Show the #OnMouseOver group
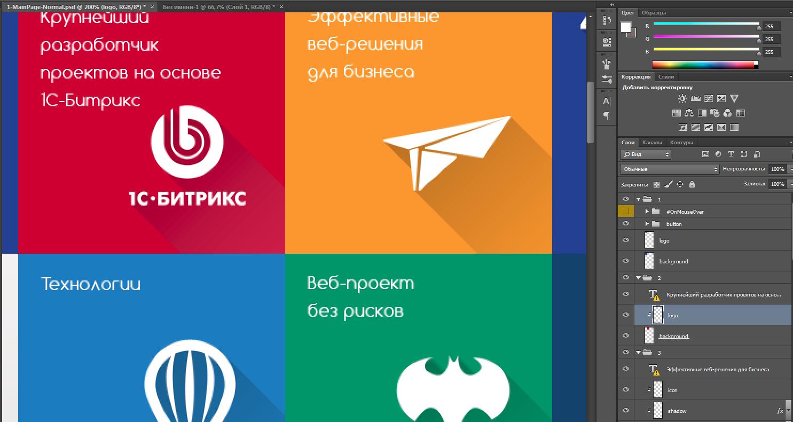Image resolution: width=793 pixels, height=422 pixels. coord(626,211)
